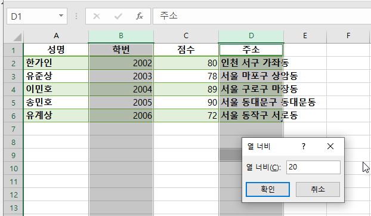The image size is (371, 216).
Task: Select the cell containing 2004
Action: click(121, 90)
